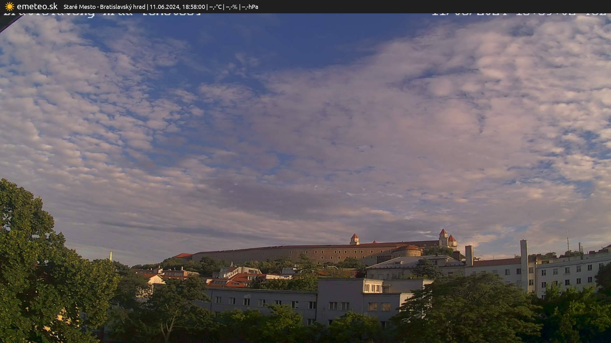Click the yellow spire behind the left trees
611x343 pixels.
[111, 256]
